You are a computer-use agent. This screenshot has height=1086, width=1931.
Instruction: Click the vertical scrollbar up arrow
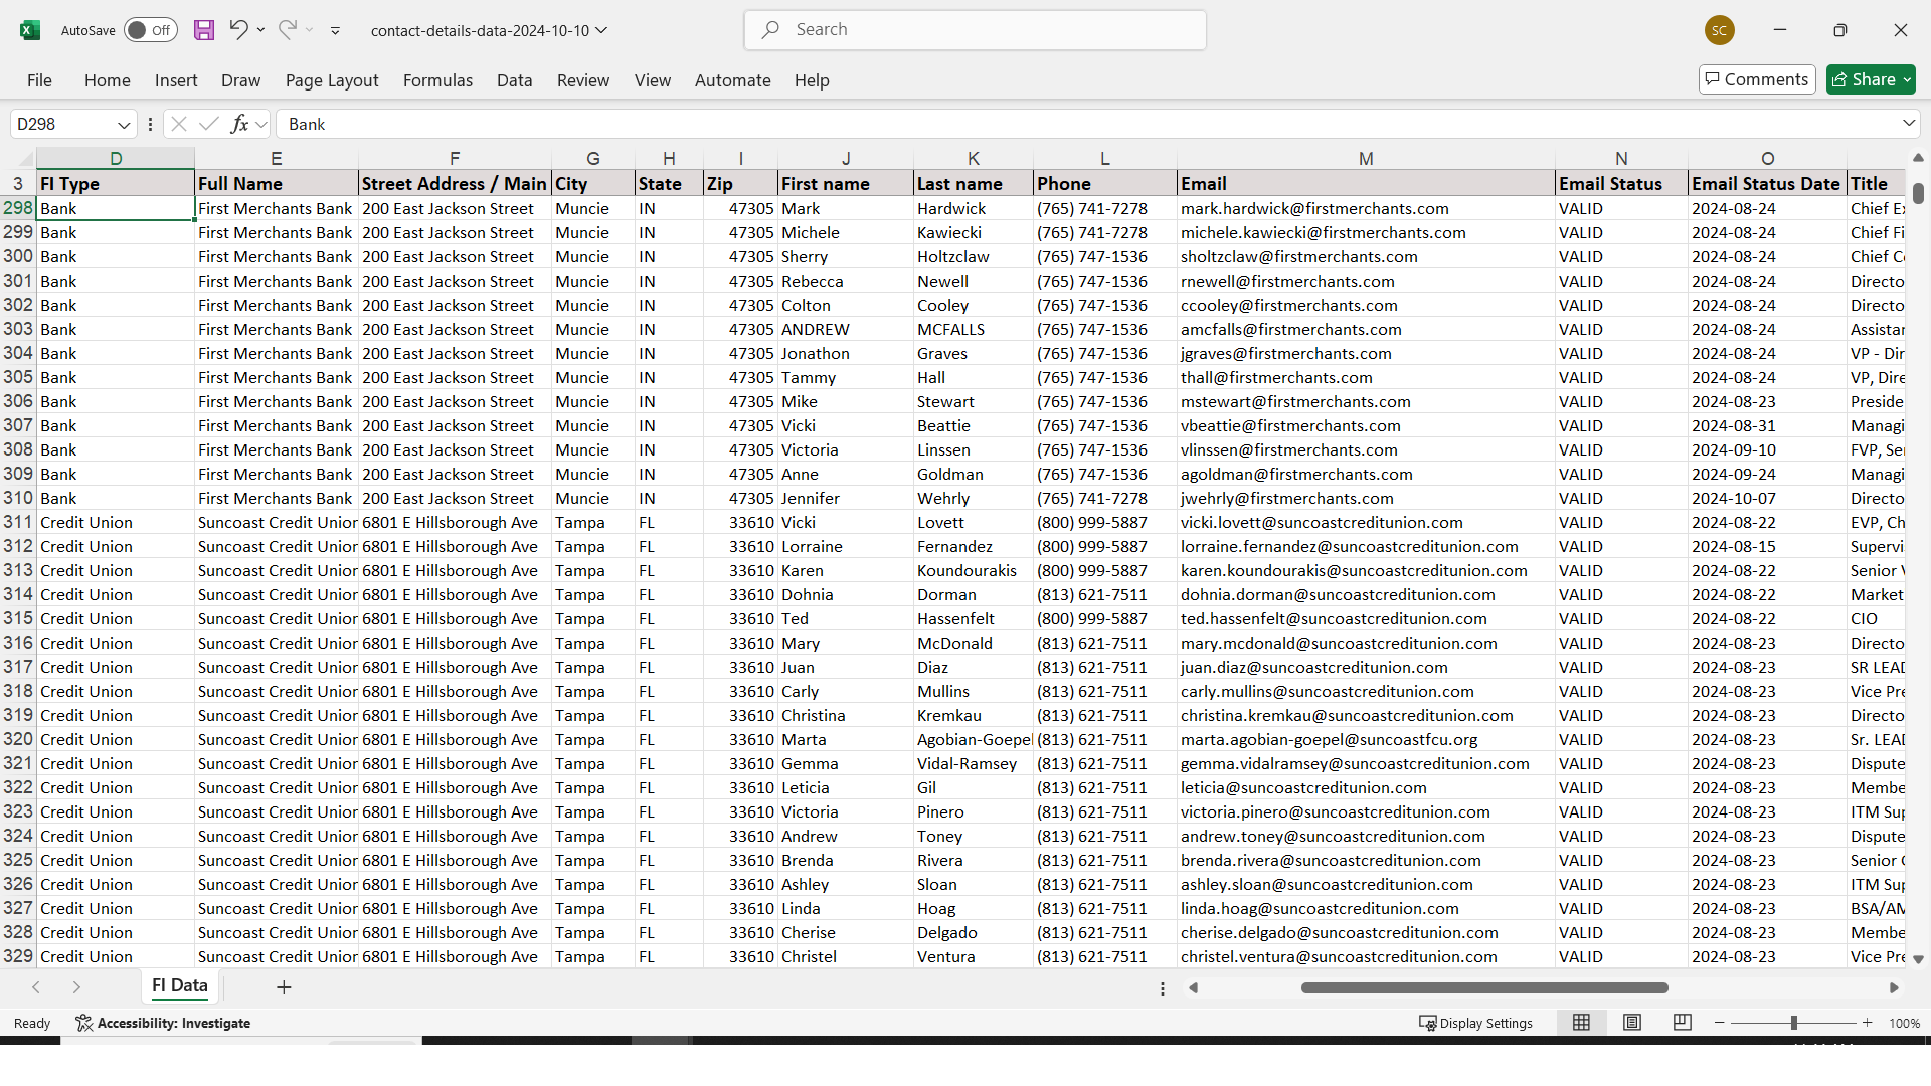[1917, 157]
